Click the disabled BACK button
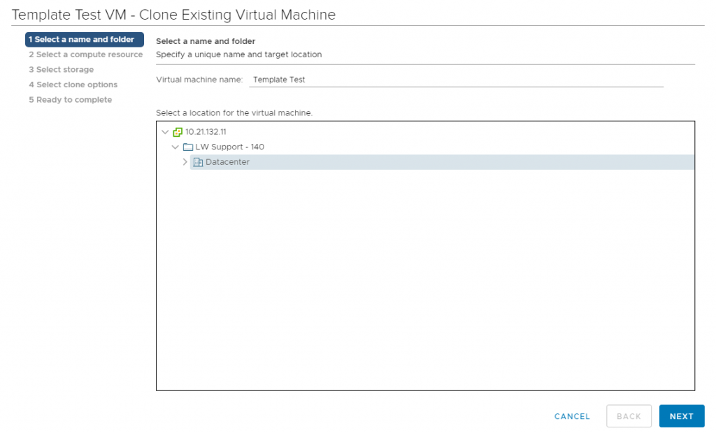This screenshot has height=433, width=716. coord(629,416)
